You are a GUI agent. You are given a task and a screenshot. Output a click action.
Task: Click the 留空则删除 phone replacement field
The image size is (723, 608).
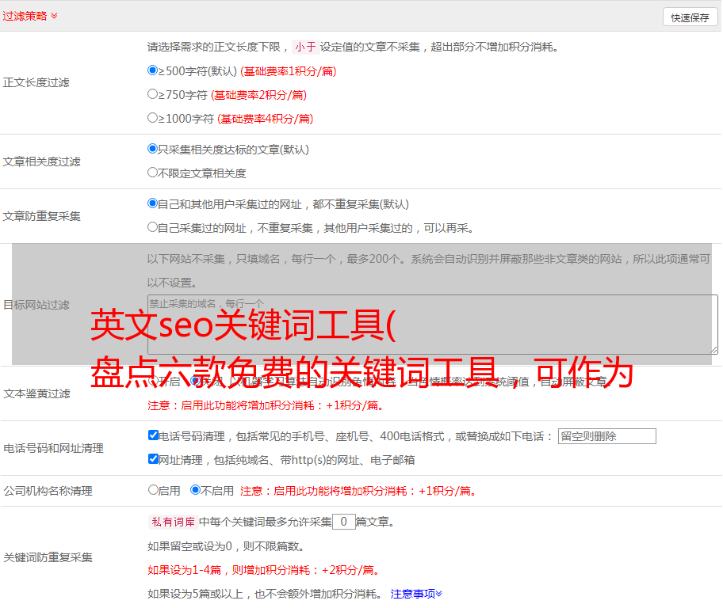click(x=606, y=436)
